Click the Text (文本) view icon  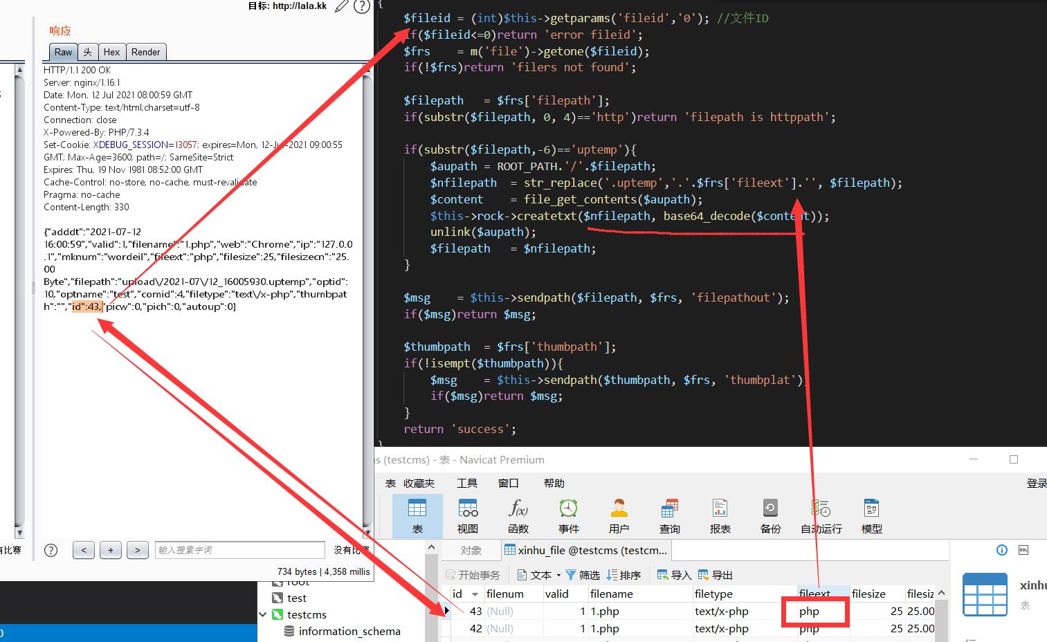pyautogui.click(x=524, y=575)
